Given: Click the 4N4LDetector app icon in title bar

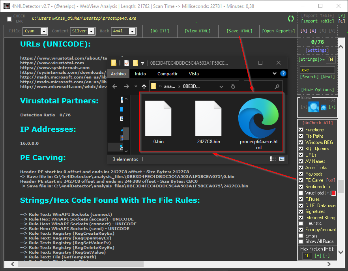Looking at the screenshot, I should (x=7, y=6).
